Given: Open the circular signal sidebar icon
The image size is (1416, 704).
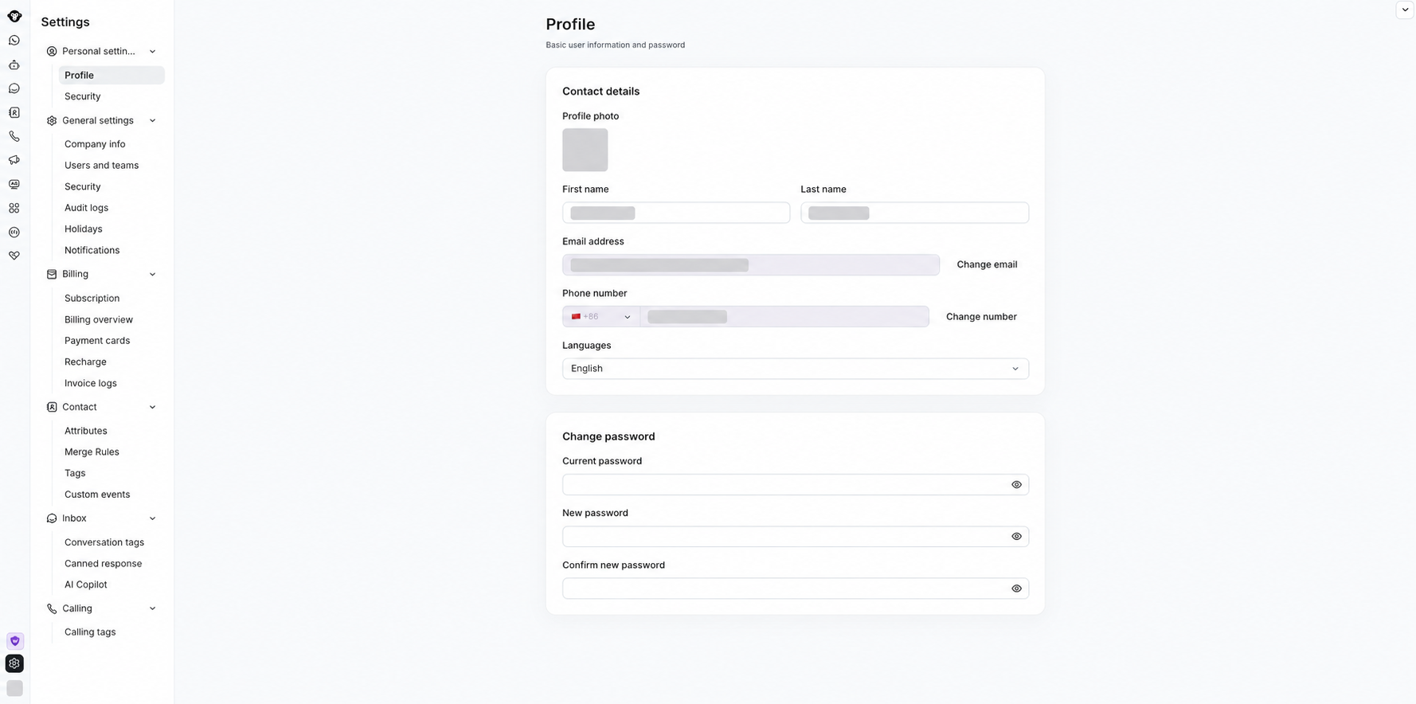Looking at the screenshot, I should coord(14,232).
